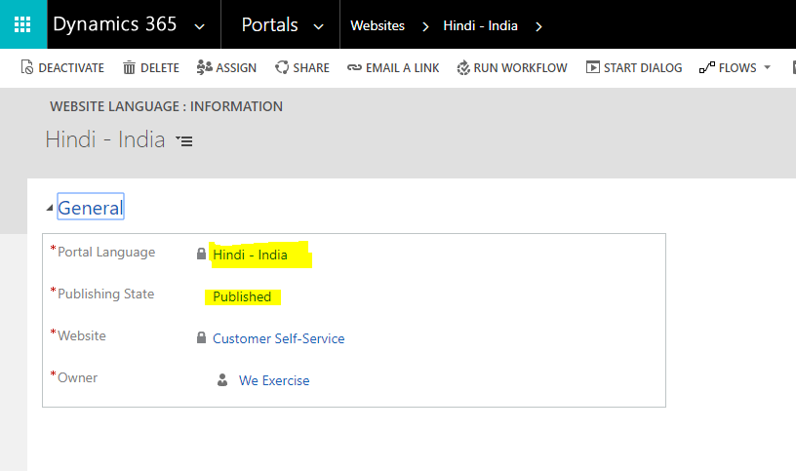Image resolution: width=796 pixels, height=471 pixels.
Task: Click the Start Dialog icon
Action: point(592,67)
